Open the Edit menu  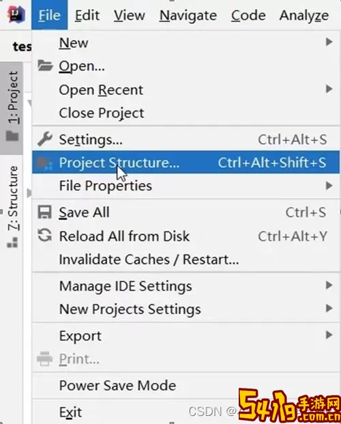tap(87, 15)
